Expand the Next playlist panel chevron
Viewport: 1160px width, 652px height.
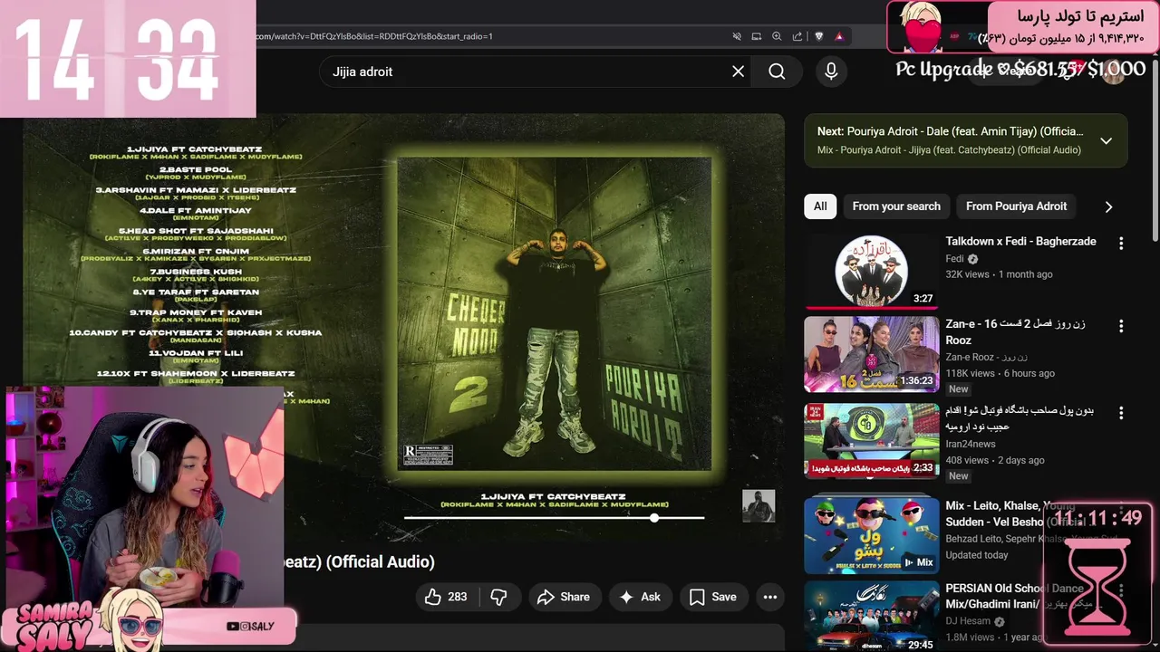(1106, 140)
